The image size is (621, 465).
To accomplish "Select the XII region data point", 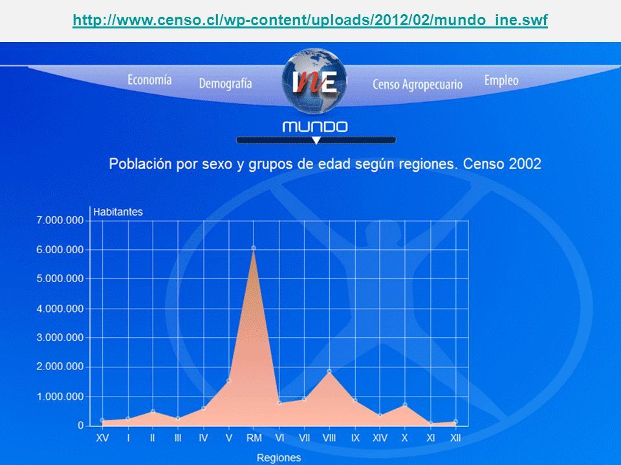I will pyautogui.click(x=455, y=422).
